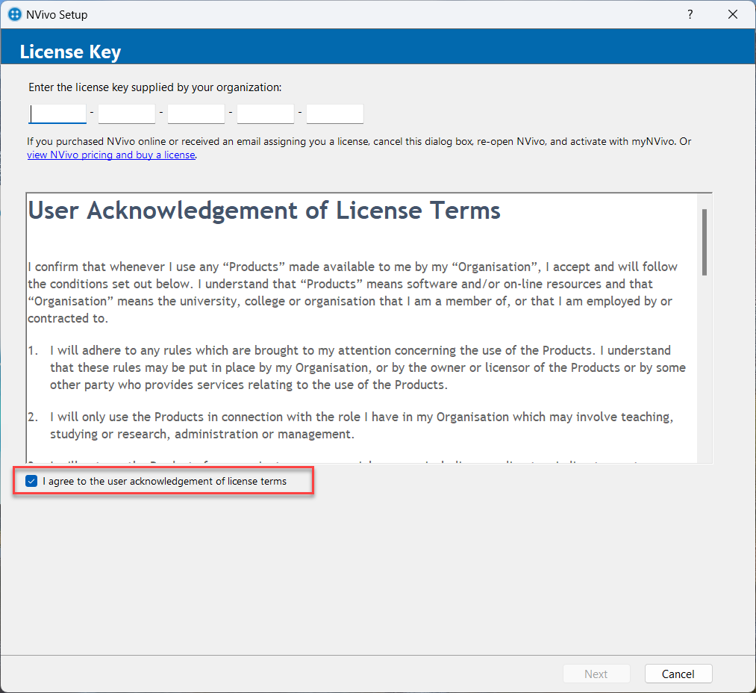Open the view NVivo pricing and buy link
The height and width of the screenshot is (693, 756).
tap(111, 155)
